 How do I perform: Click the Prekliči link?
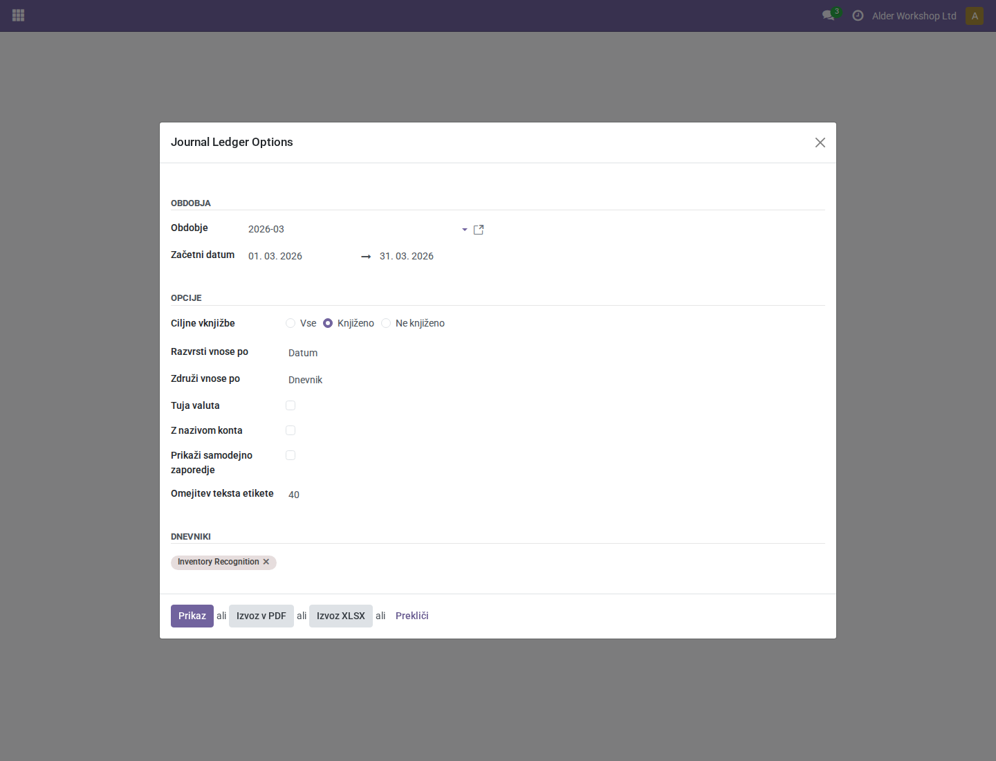(x=412, y=616)
